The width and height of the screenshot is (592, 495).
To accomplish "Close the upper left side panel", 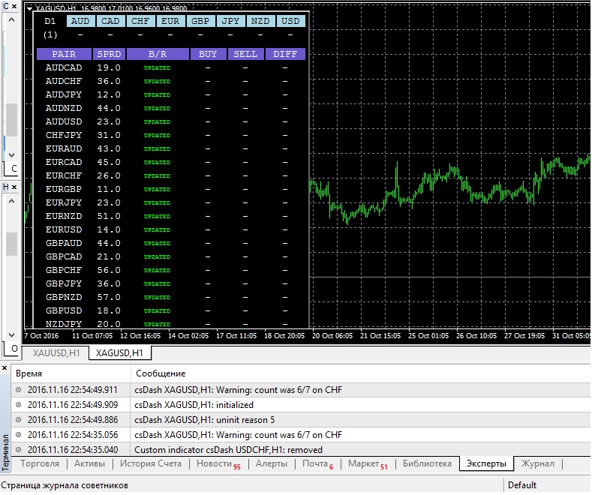I will coord(14,7).
